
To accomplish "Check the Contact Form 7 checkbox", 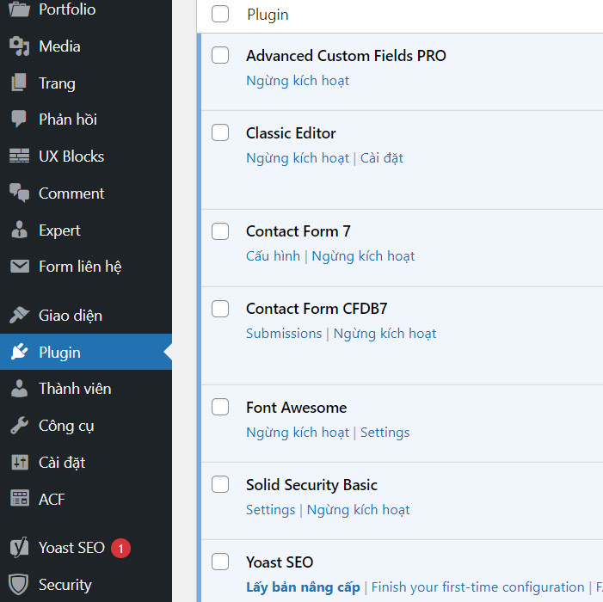I will [220, 231].
